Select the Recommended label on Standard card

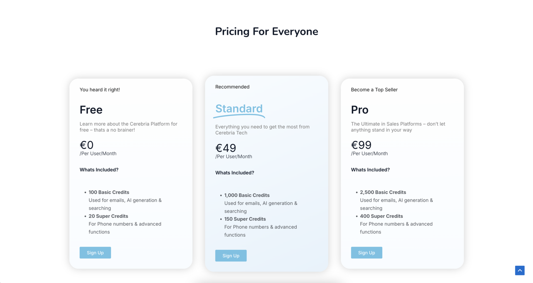coord(232,87)
